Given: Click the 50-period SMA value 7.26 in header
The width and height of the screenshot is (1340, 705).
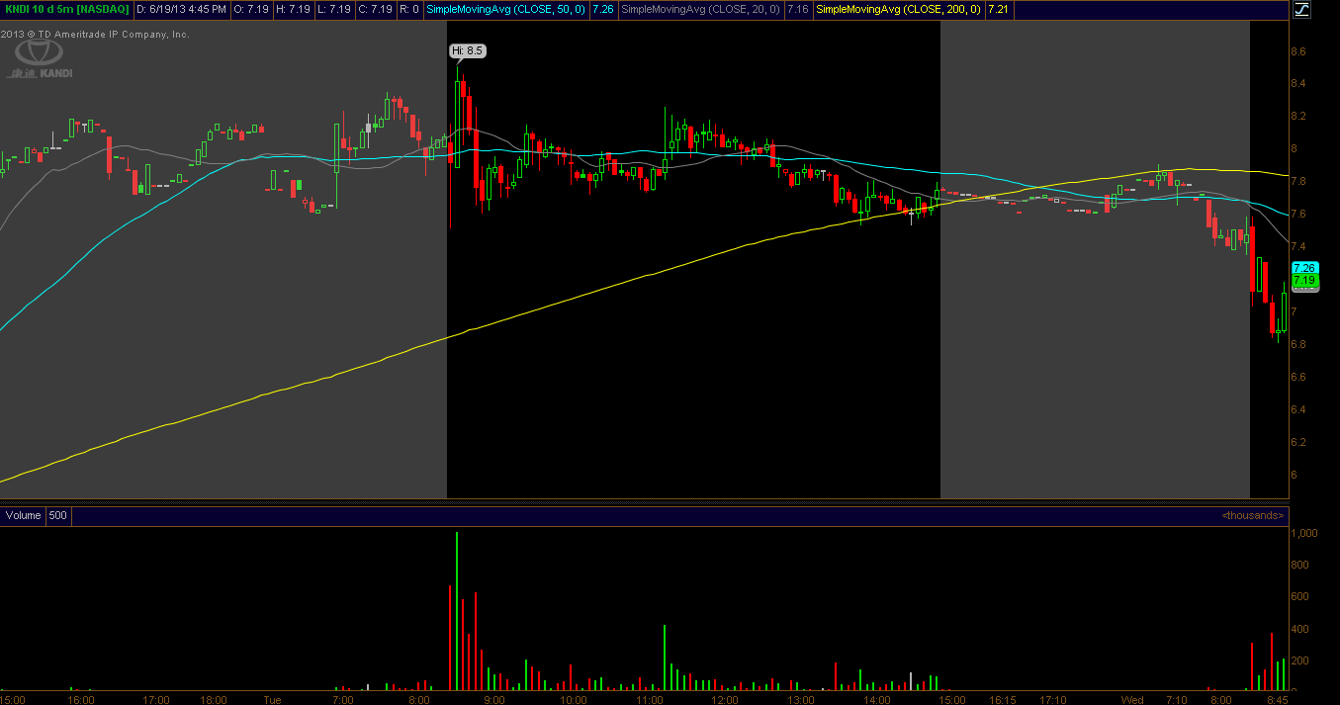Looking at the screenshot, I should coord(602,9).
